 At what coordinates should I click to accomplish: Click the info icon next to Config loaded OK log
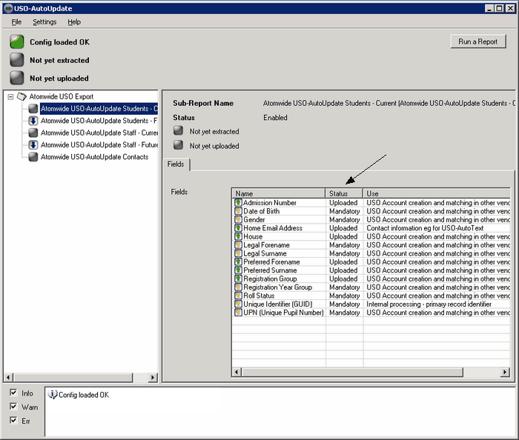pyautogui.click(x=53, y=394)
